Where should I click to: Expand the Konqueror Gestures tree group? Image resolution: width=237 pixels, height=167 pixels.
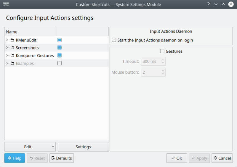point(7,56)
